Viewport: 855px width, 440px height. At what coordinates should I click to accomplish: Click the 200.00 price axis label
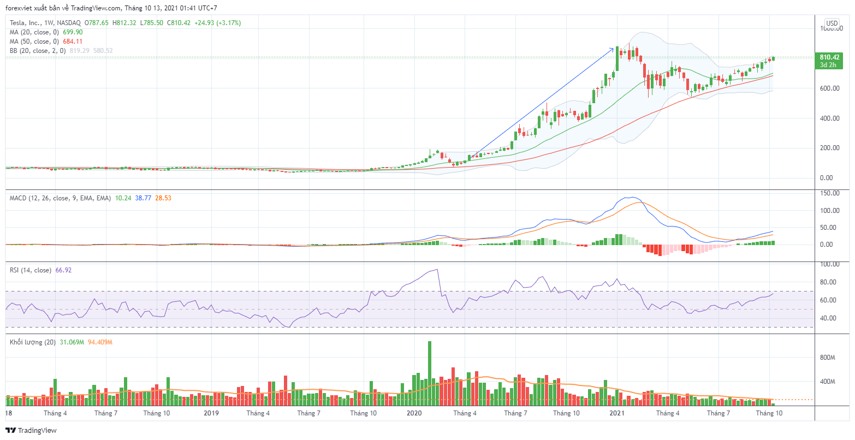pos(829,148)
